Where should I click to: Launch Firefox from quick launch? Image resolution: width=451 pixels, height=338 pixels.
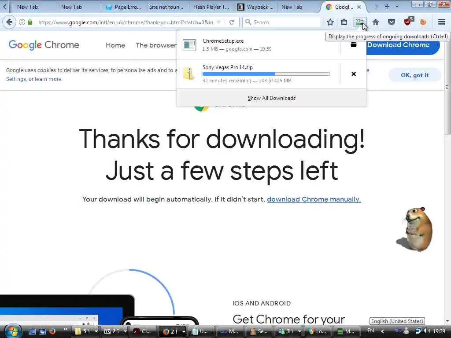(52, 331)
